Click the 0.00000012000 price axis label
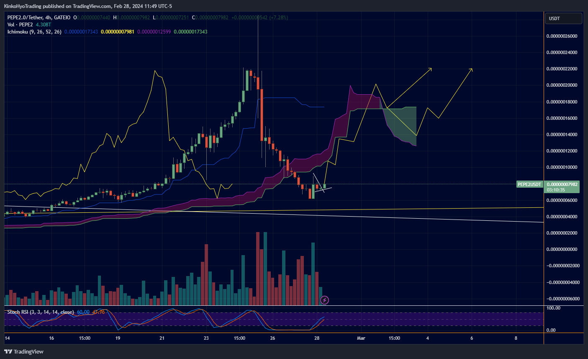This screenshot has width=588, height=359. (562, 151)
